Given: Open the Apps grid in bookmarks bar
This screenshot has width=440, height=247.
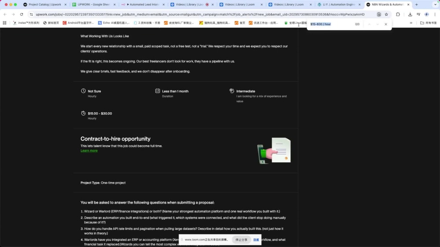Looking at the screenshot, I should click(4, 23).
